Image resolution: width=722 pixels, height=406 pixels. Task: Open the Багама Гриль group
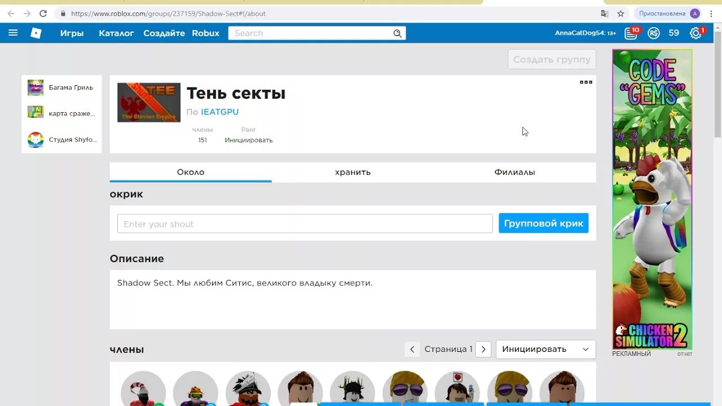tap(61, 87)
